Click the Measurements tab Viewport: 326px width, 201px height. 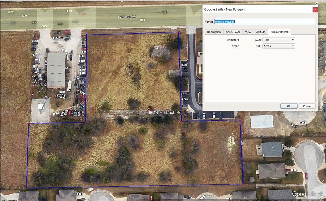click(x=279, y=32)
